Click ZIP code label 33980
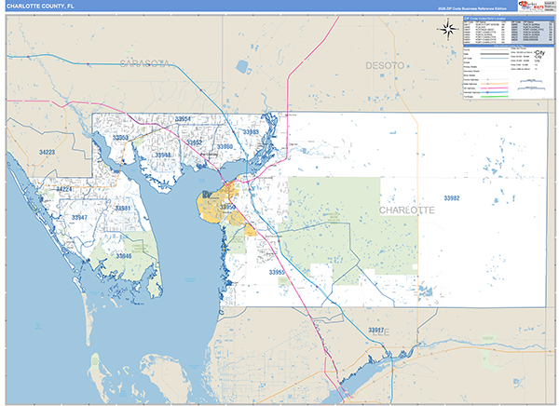This screenshot has height=406, width=559. point(225,147)
